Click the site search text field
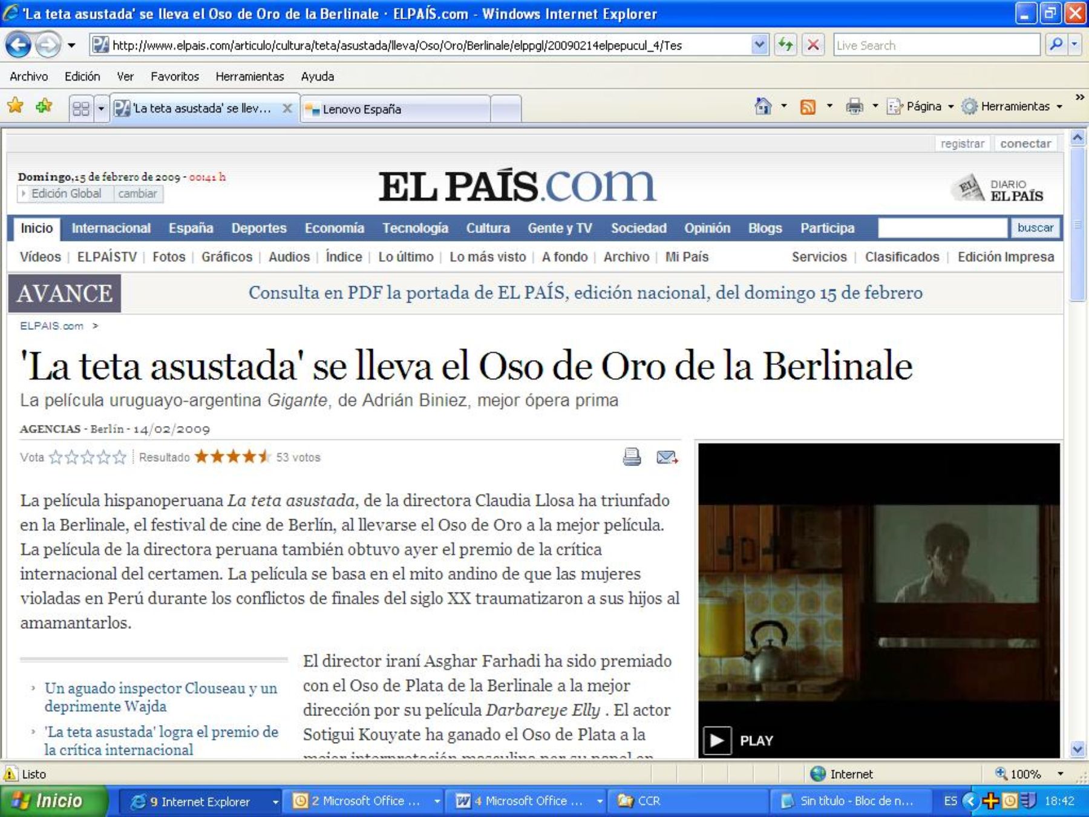 [942, 228]
